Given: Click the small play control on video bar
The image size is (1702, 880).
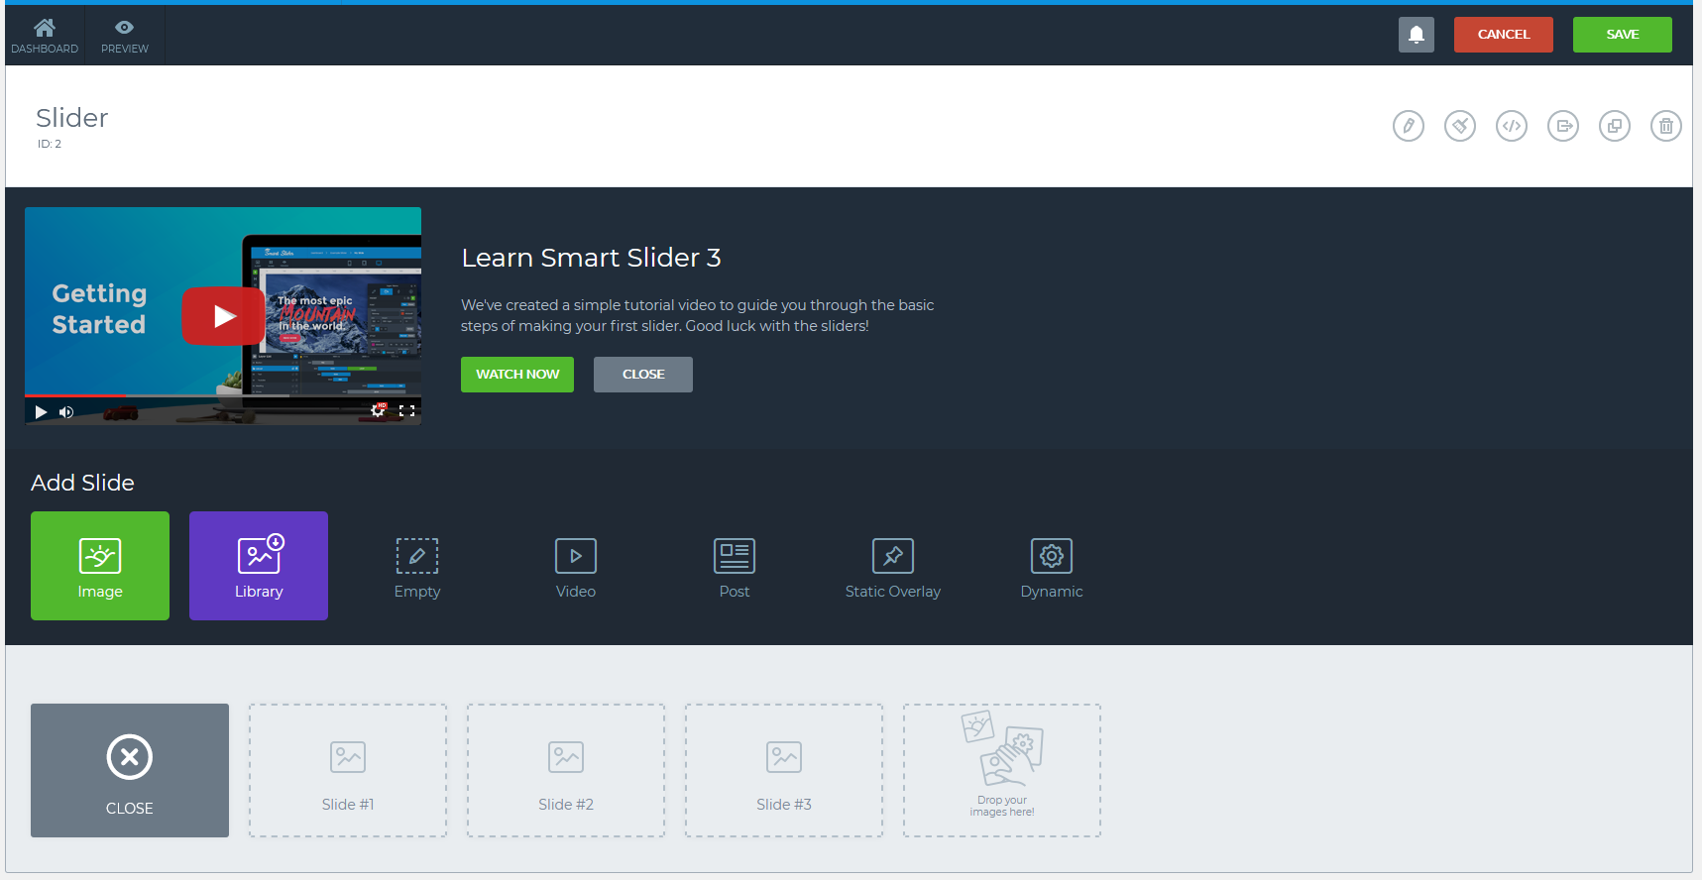Looking at the screenshot, I should [41, 411].
